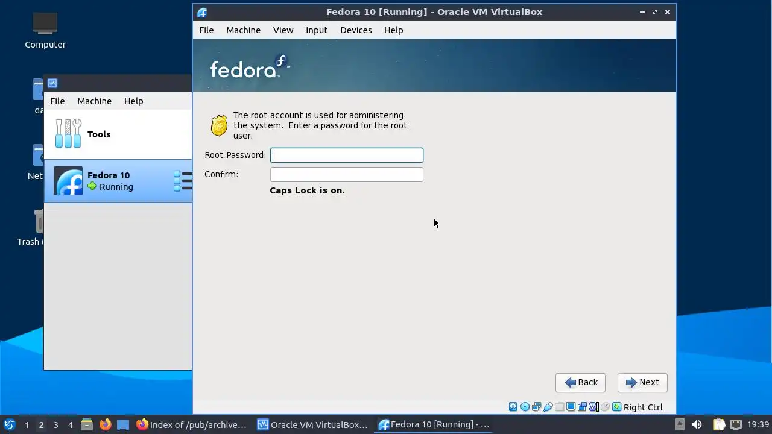Open the Machine menu in the Fedora VM window
The image size is (772, 434).
(243, 30)
